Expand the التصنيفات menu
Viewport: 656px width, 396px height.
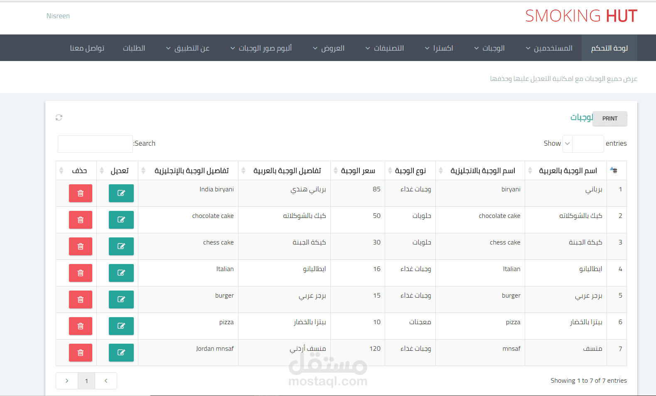[385, 48]
